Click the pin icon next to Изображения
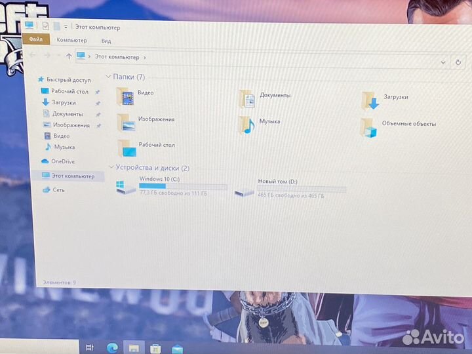The height and width of the screenshot is (354, 472). (x=99, y=125)
